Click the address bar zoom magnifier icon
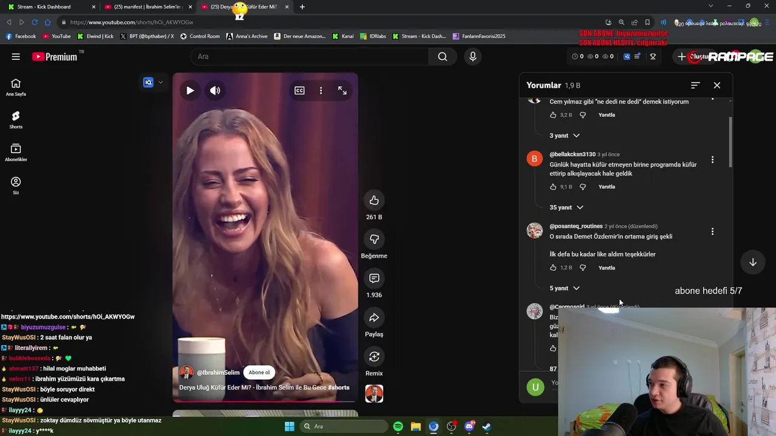This screenshot has height=436, width=776. 621,22
